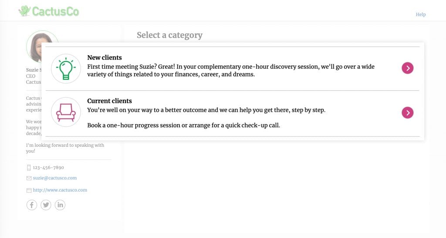Email suzie@cactusco.com via the link
Image resolution: width=446 pixels, height=238 pixels.
pyautogui.click(x=55, y=178)
